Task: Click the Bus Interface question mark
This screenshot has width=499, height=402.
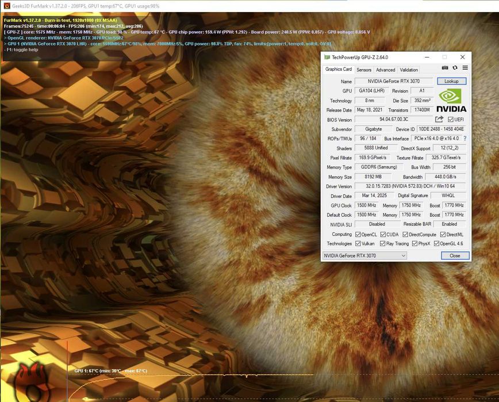Action: [x=465, y=139]
